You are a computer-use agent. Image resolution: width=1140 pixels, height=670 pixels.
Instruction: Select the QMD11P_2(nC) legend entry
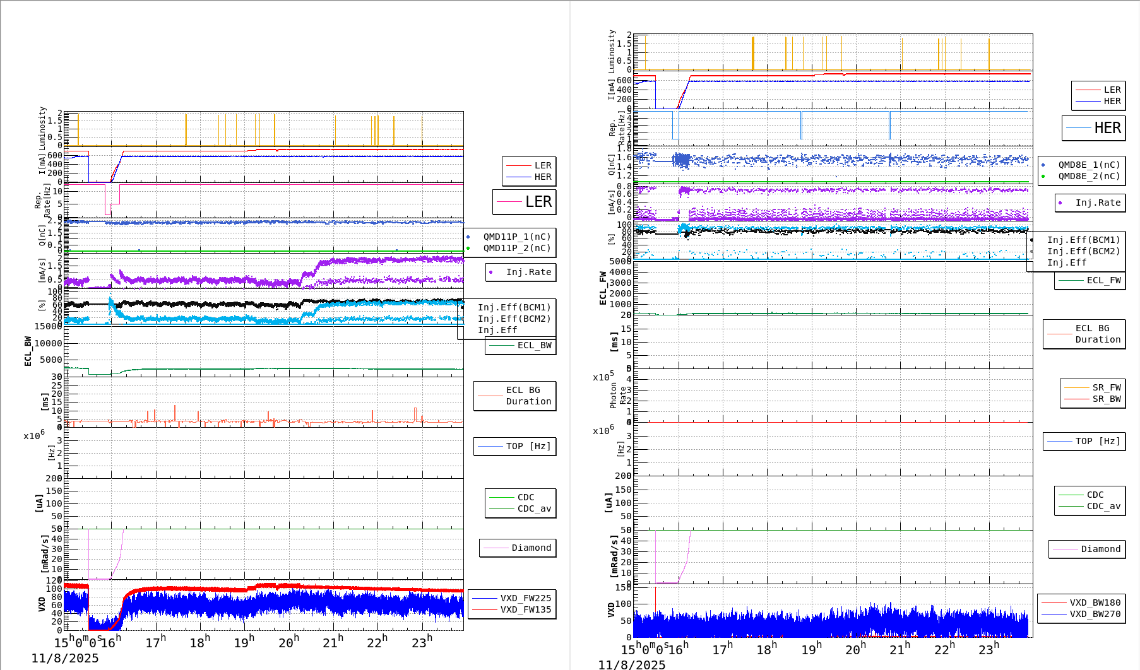(x=516, y=248)
